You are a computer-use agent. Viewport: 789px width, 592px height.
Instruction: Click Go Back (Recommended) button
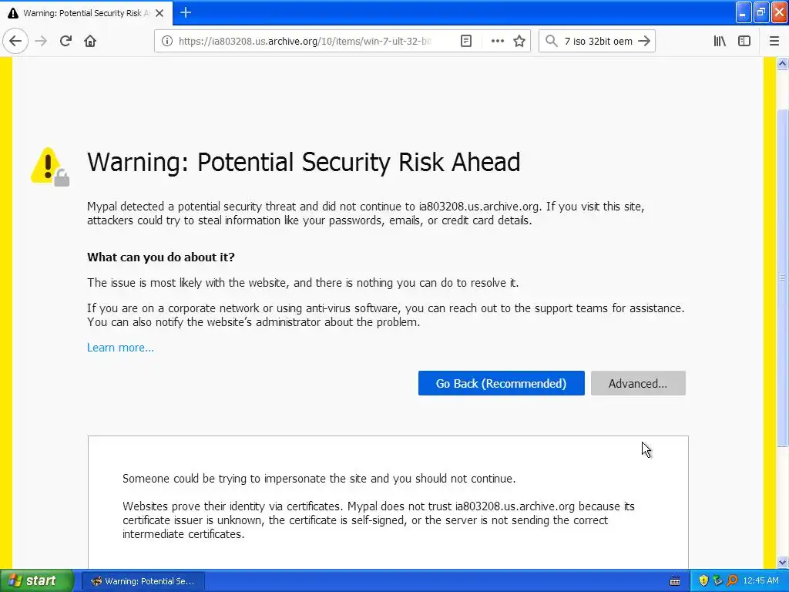coord(501,383)
